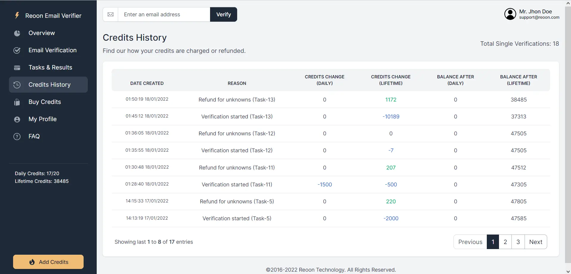Open My Profile from sidebar
571x274 pixels.
click(x=48, y=119)
